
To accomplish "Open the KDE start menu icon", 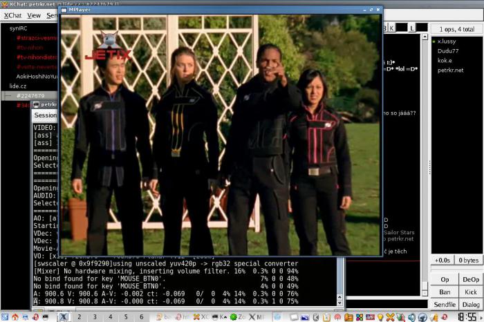I will pyautogui.click(x=4, y=316).
